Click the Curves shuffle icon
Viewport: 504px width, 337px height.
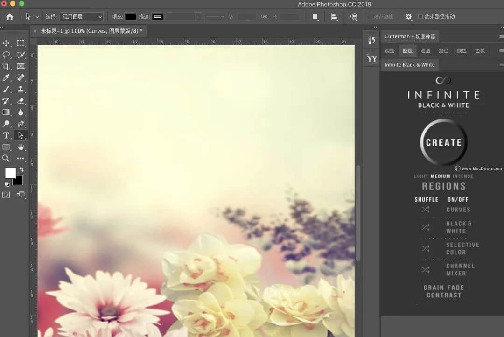(425, 210)
